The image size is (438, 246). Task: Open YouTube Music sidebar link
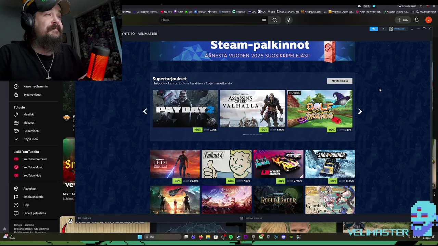point(34,167)
